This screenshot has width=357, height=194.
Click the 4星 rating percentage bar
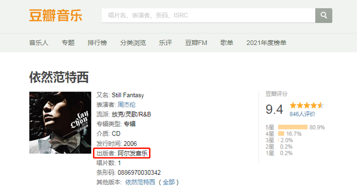click(281, 134)
